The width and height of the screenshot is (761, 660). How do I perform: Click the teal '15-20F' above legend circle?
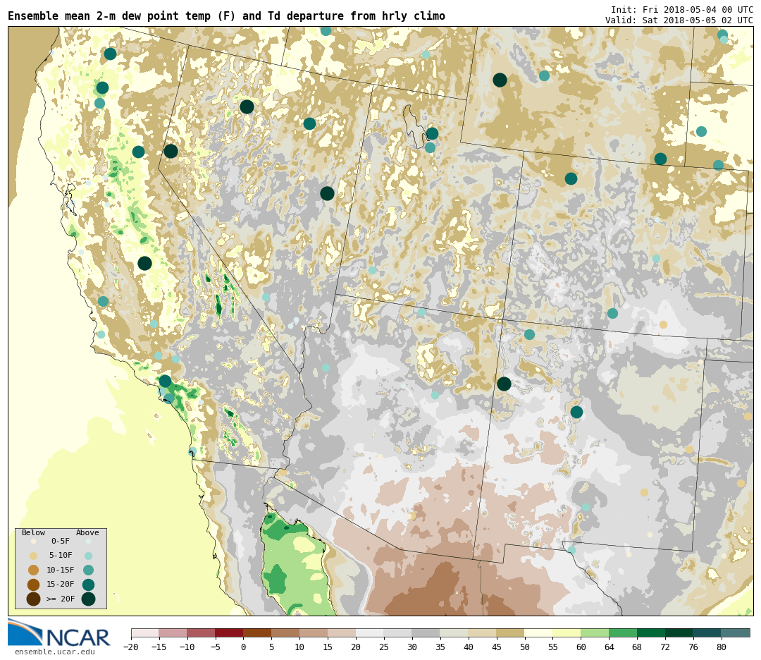point(88,585)
